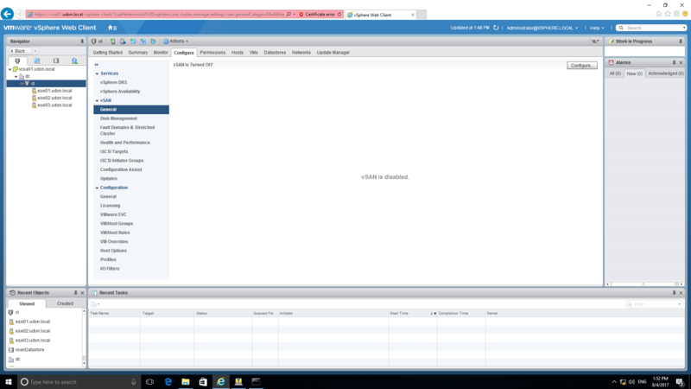Open the search box dropdown arrow

point(684,28)
